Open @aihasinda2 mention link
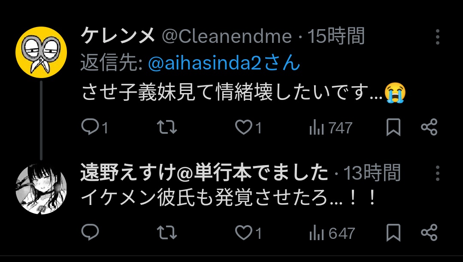This screenshot has width=463, height=262. (224, 63)
